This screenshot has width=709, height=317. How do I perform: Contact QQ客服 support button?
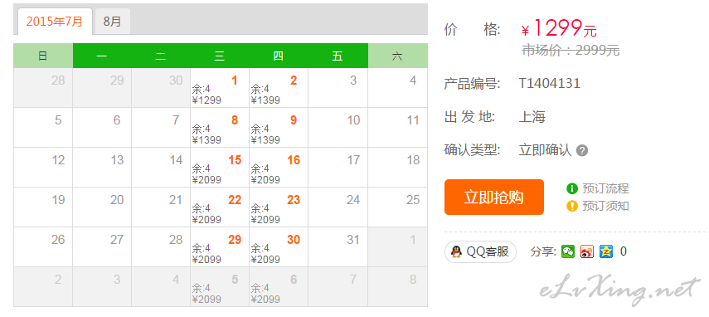coord(480,251)
